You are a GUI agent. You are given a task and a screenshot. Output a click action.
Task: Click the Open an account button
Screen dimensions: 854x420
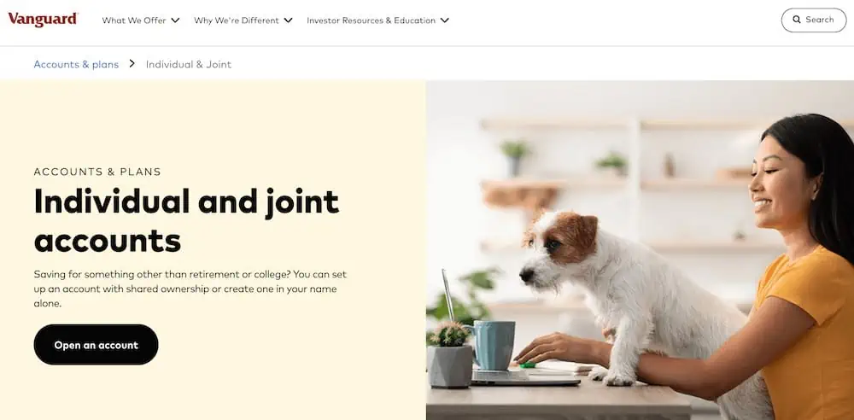point(96,345)
